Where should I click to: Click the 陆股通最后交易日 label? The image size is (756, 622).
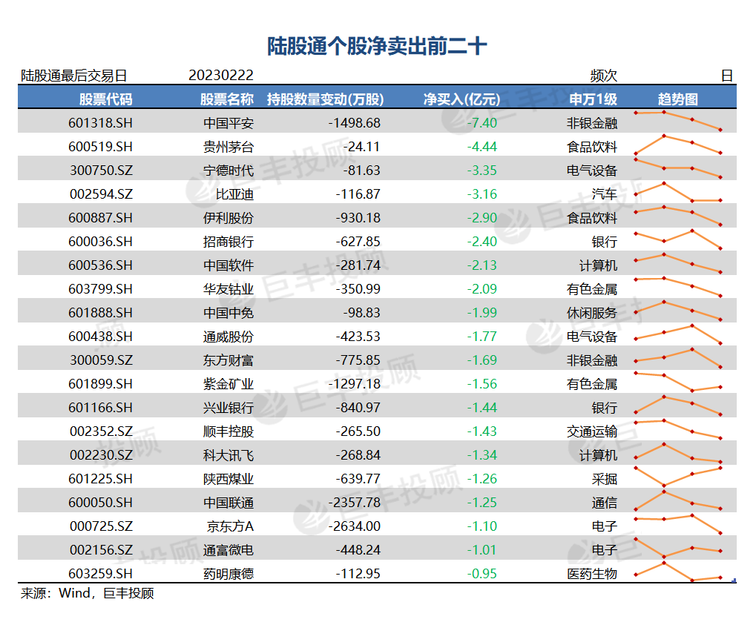[73, 76]
